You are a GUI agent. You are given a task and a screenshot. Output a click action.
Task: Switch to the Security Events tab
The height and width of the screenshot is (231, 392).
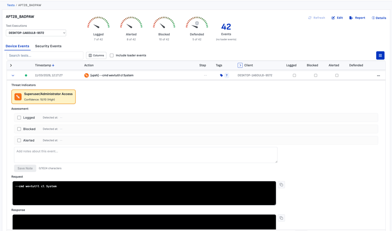click(48, 46)
